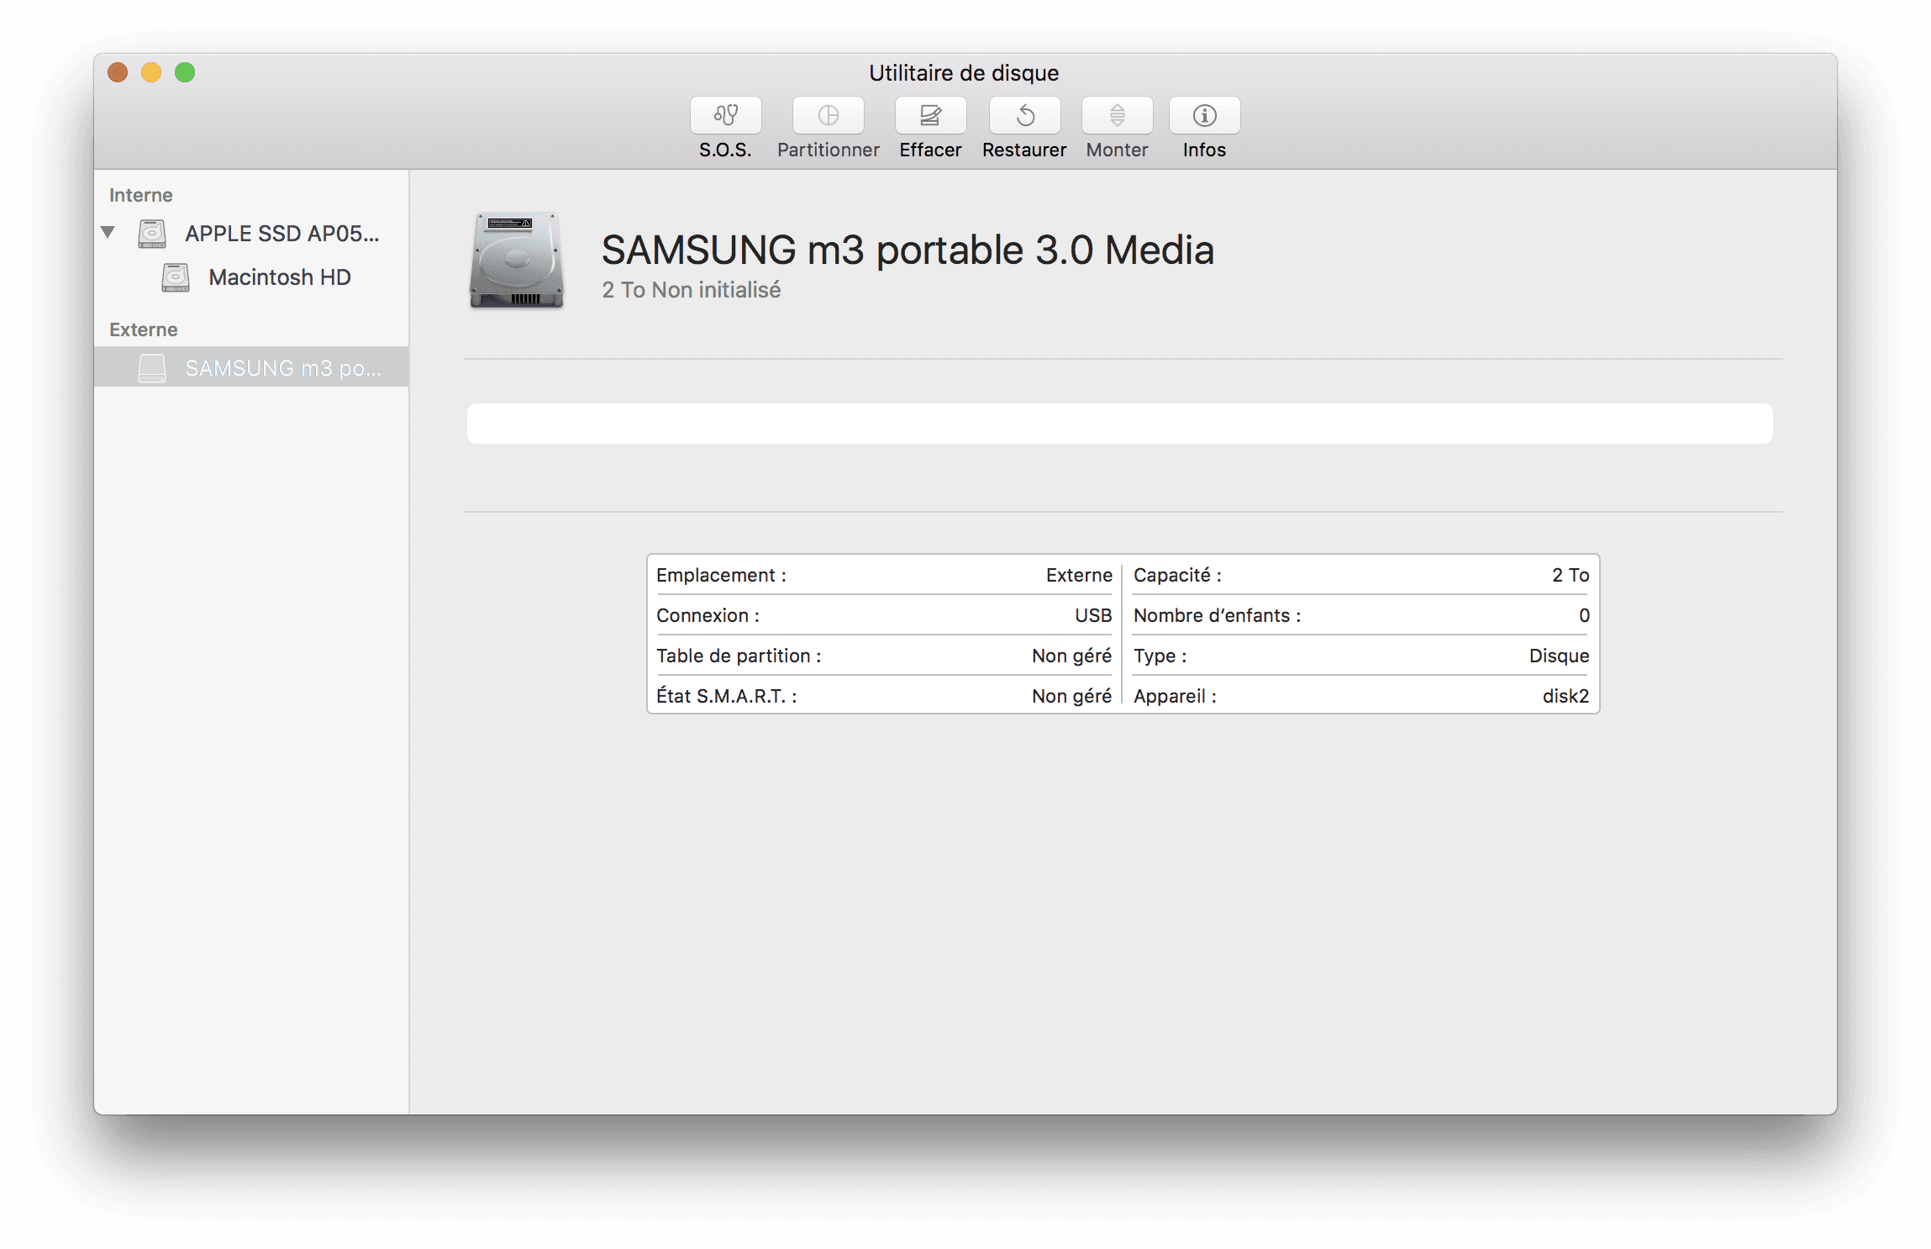The width and height of the screenshot is (1931, 1249).
Task: Show disk details with Infos
Action: point(1204,115)
